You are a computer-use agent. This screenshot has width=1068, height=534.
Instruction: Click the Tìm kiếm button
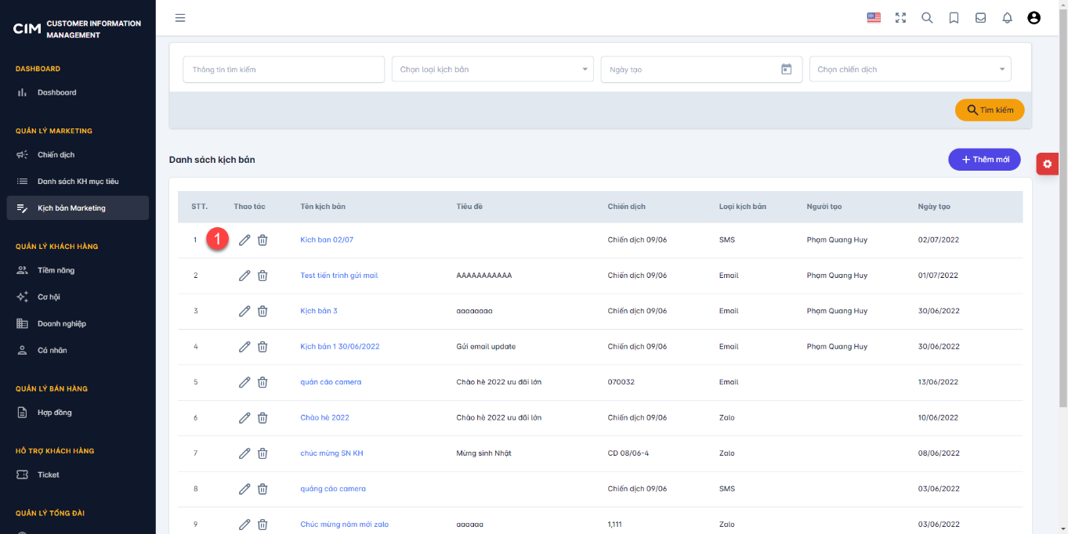tap(990, 110)
